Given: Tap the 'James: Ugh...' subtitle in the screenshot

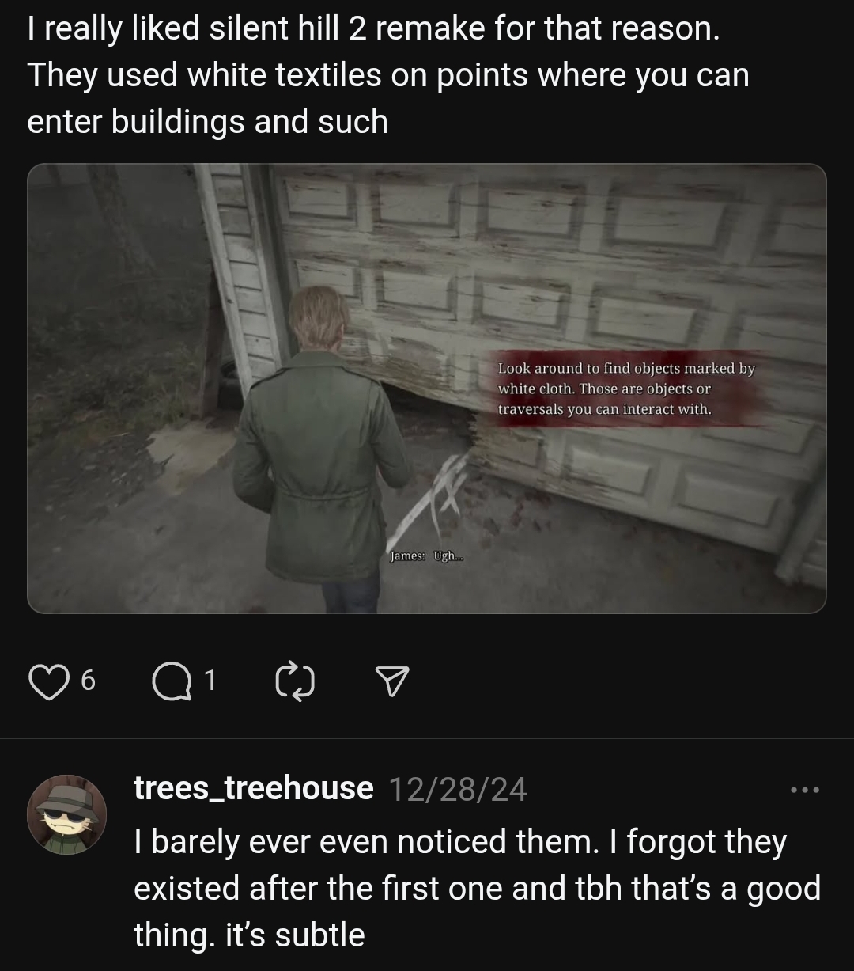Looking at the screenshot, I should (427, 556).
